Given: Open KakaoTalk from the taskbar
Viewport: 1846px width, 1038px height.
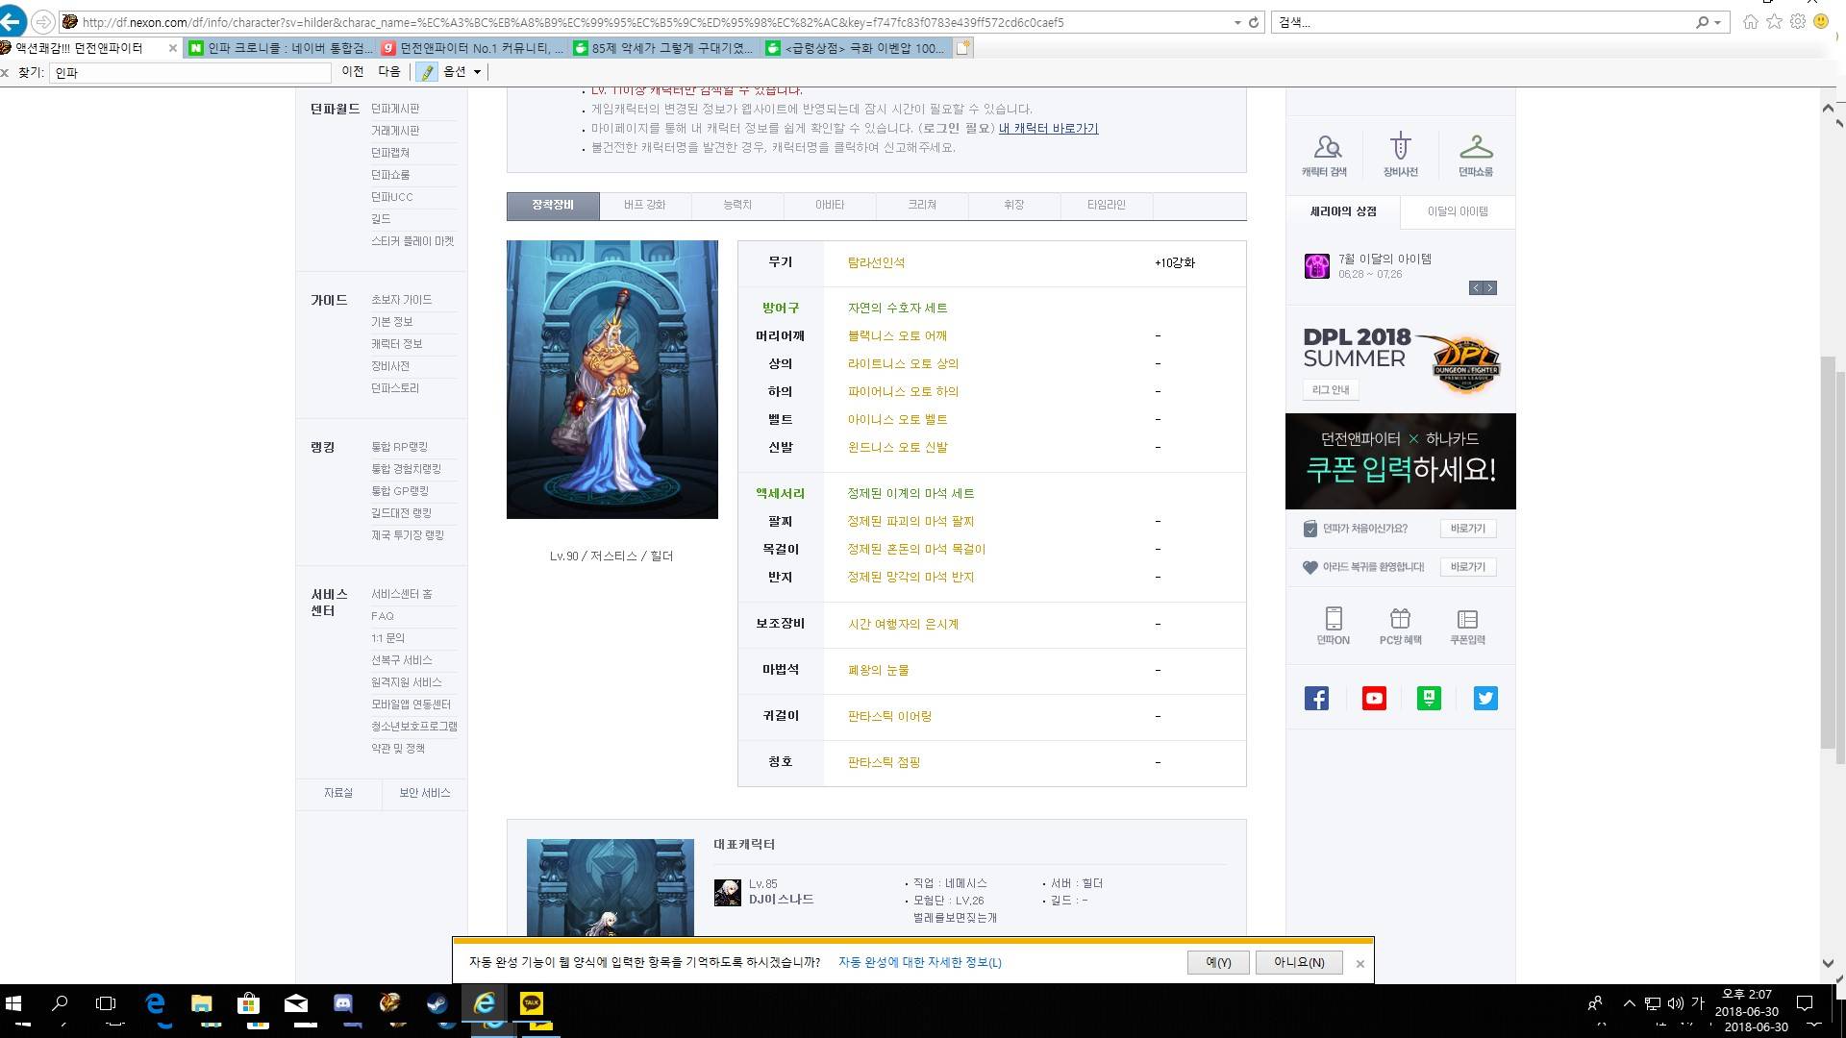Looking at the screenshot, I should (x=532, y=1003).
